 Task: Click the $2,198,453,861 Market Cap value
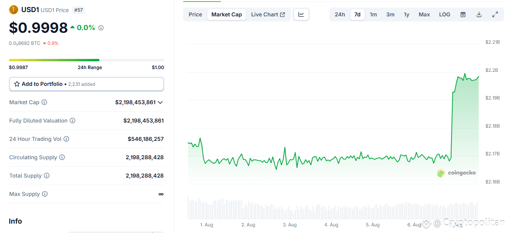[135, 102]
